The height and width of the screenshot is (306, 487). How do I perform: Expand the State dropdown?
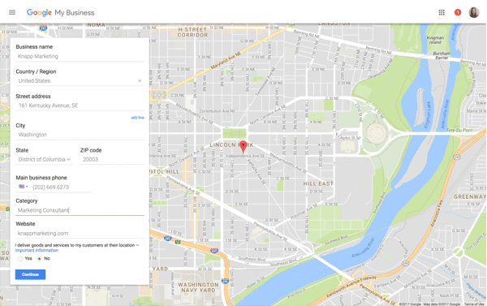coord(44,159)
